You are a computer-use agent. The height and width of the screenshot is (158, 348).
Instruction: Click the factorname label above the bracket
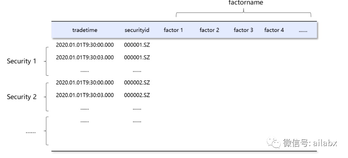click(246, 2)
